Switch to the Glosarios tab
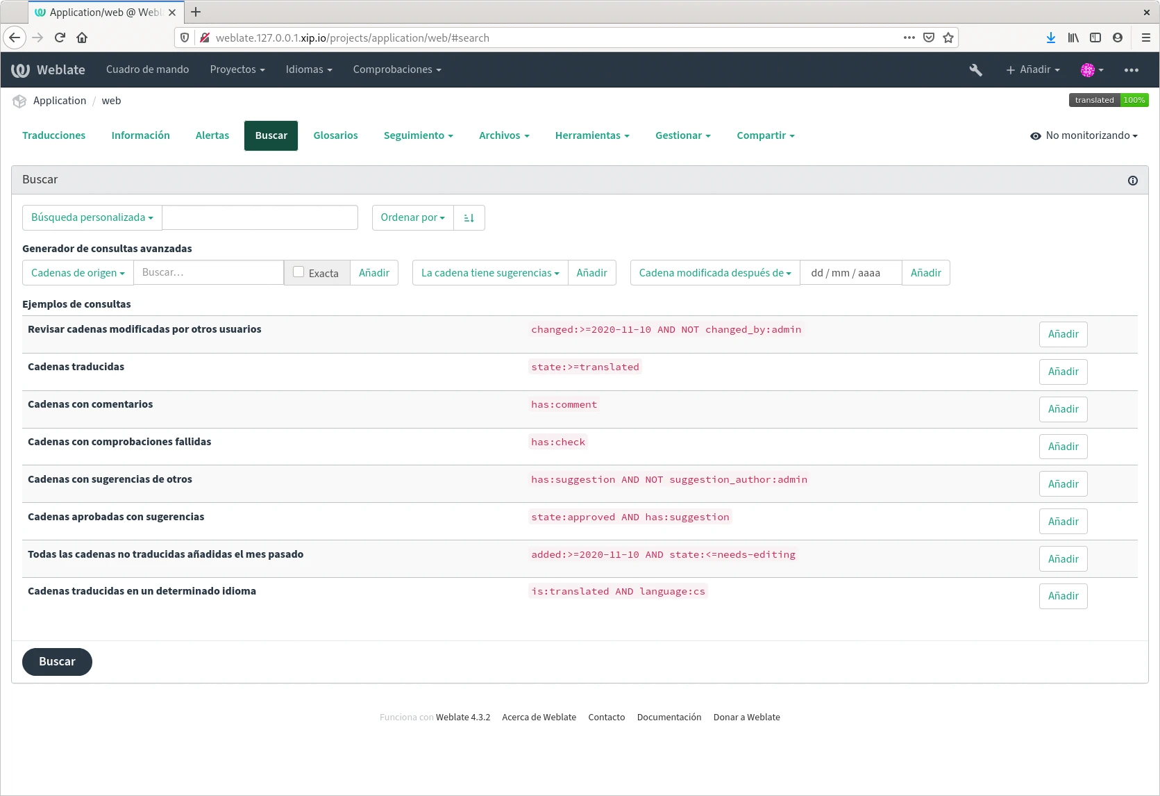1160x796 pixels. click(x=335, y=136)
